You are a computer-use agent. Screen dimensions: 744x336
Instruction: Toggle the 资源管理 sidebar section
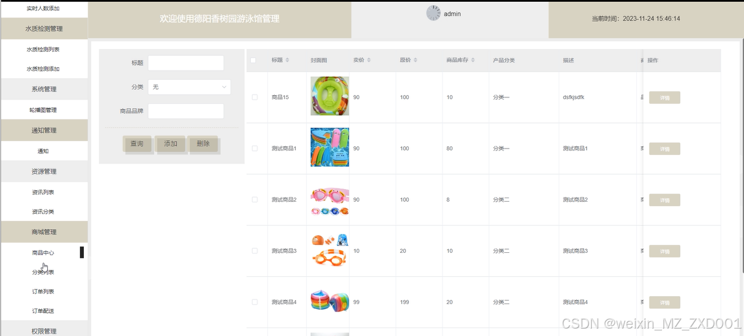pos(44,171)
